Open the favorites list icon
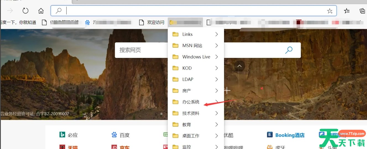This screenshot has height=149, width=367. pos(347,11)
